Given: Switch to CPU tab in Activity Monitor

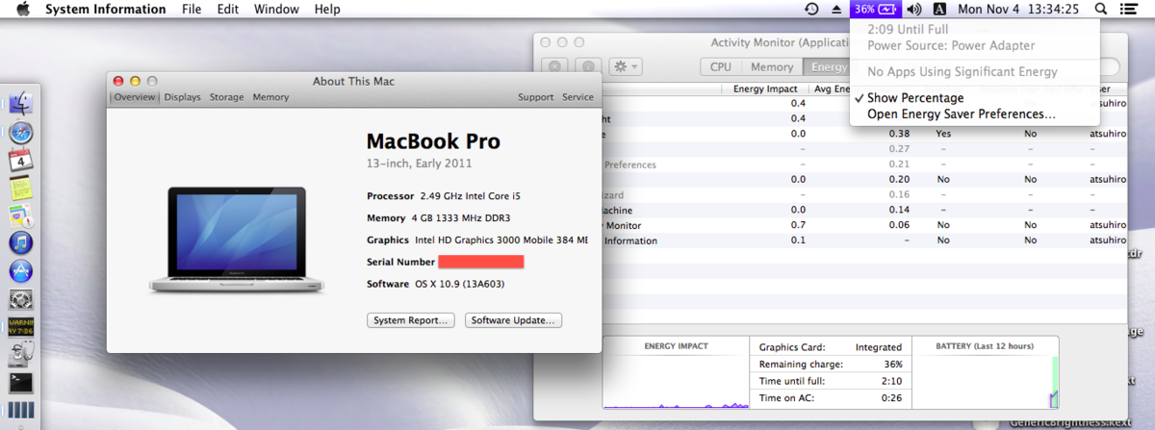Looking at the screenshot, I should [x=721, y=66].
